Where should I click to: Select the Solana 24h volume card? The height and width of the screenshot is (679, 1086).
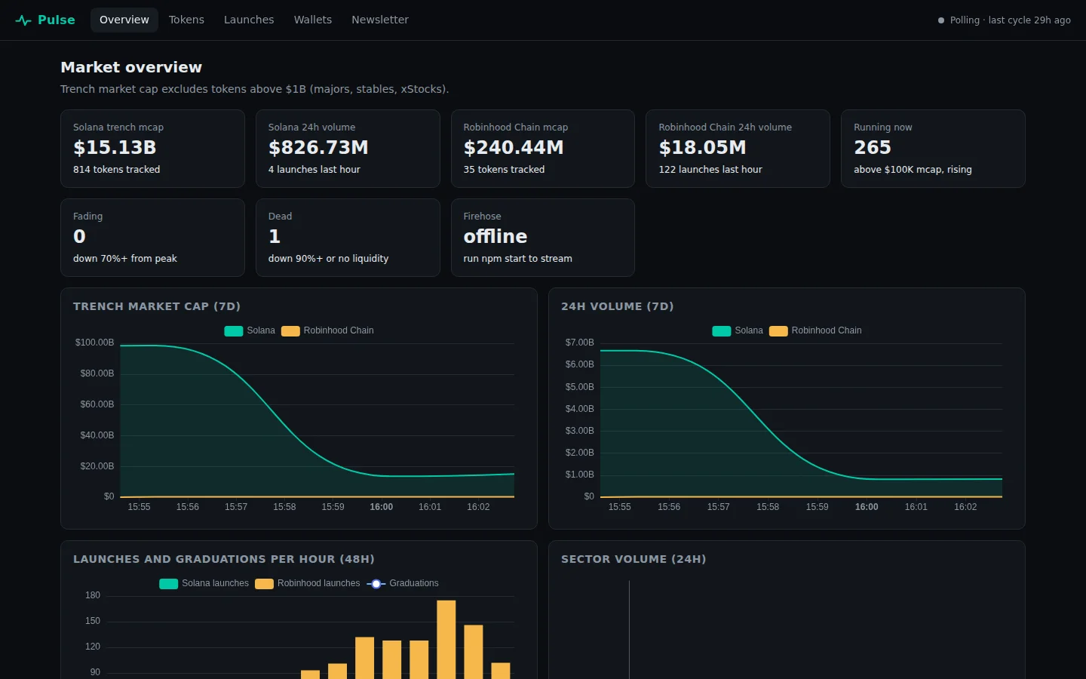[348, 149]
